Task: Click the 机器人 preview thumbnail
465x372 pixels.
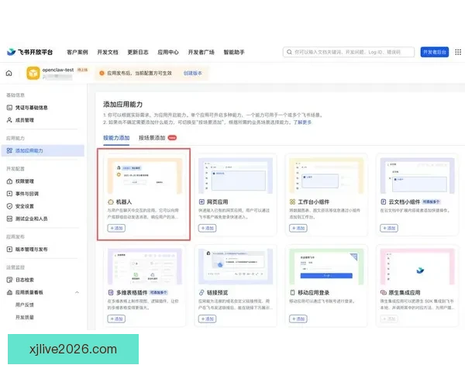Action: [x=144, y=176]
